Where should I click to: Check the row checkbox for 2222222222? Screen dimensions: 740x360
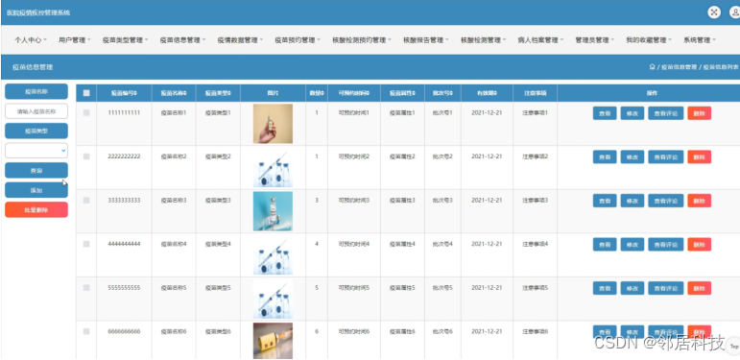pyautogui.click(x=86, y=156)
